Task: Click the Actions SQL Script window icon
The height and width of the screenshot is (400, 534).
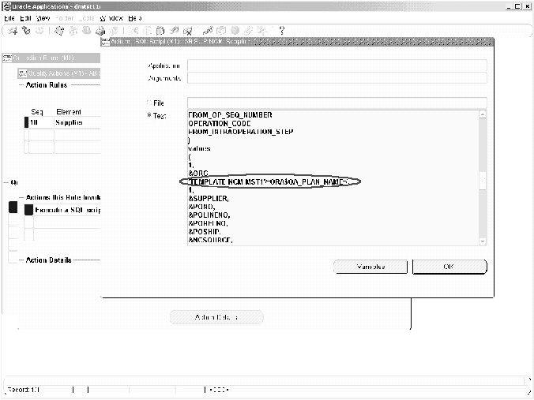Action: point(106,42)
